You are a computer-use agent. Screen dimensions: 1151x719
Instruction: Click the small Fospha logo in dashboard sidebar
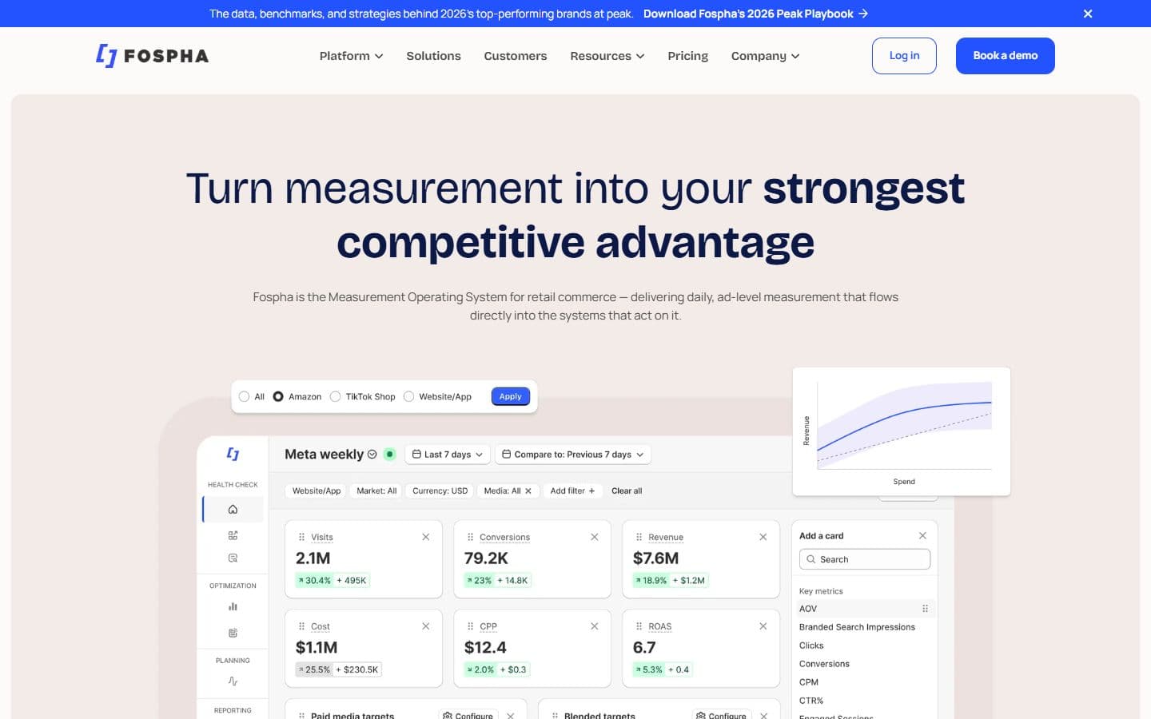click(233, 454)
